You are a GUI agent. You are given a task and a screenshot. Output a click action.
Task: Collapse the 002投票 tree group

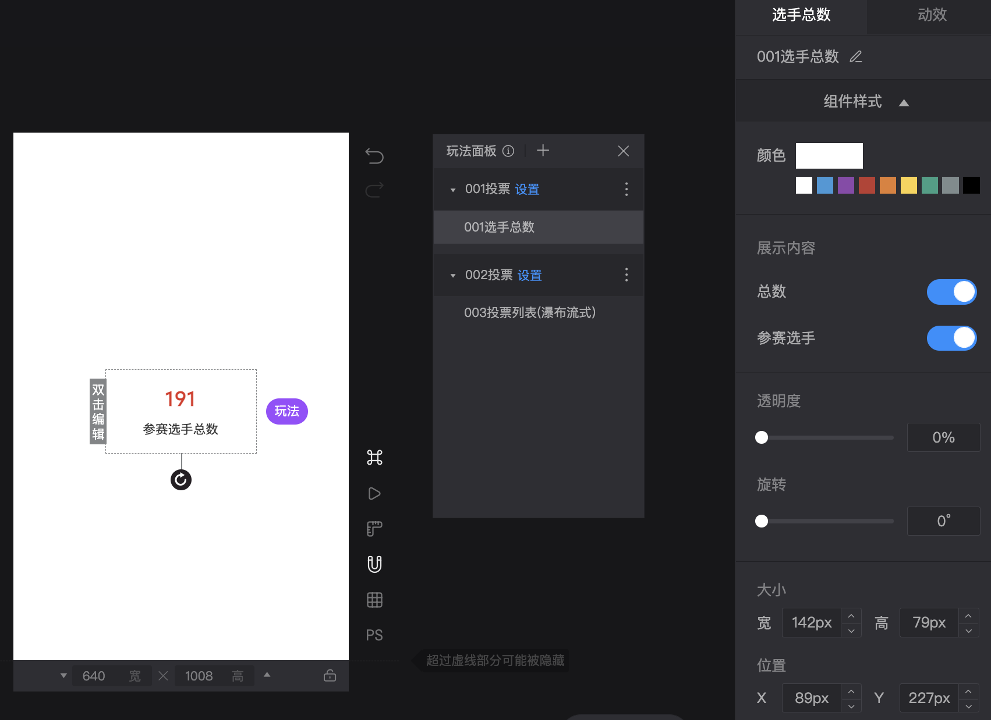click(453, 276)
